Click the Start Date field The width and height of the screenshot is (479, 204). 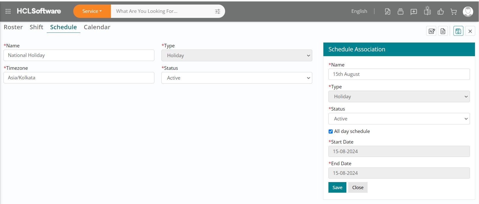click(399, 151)
